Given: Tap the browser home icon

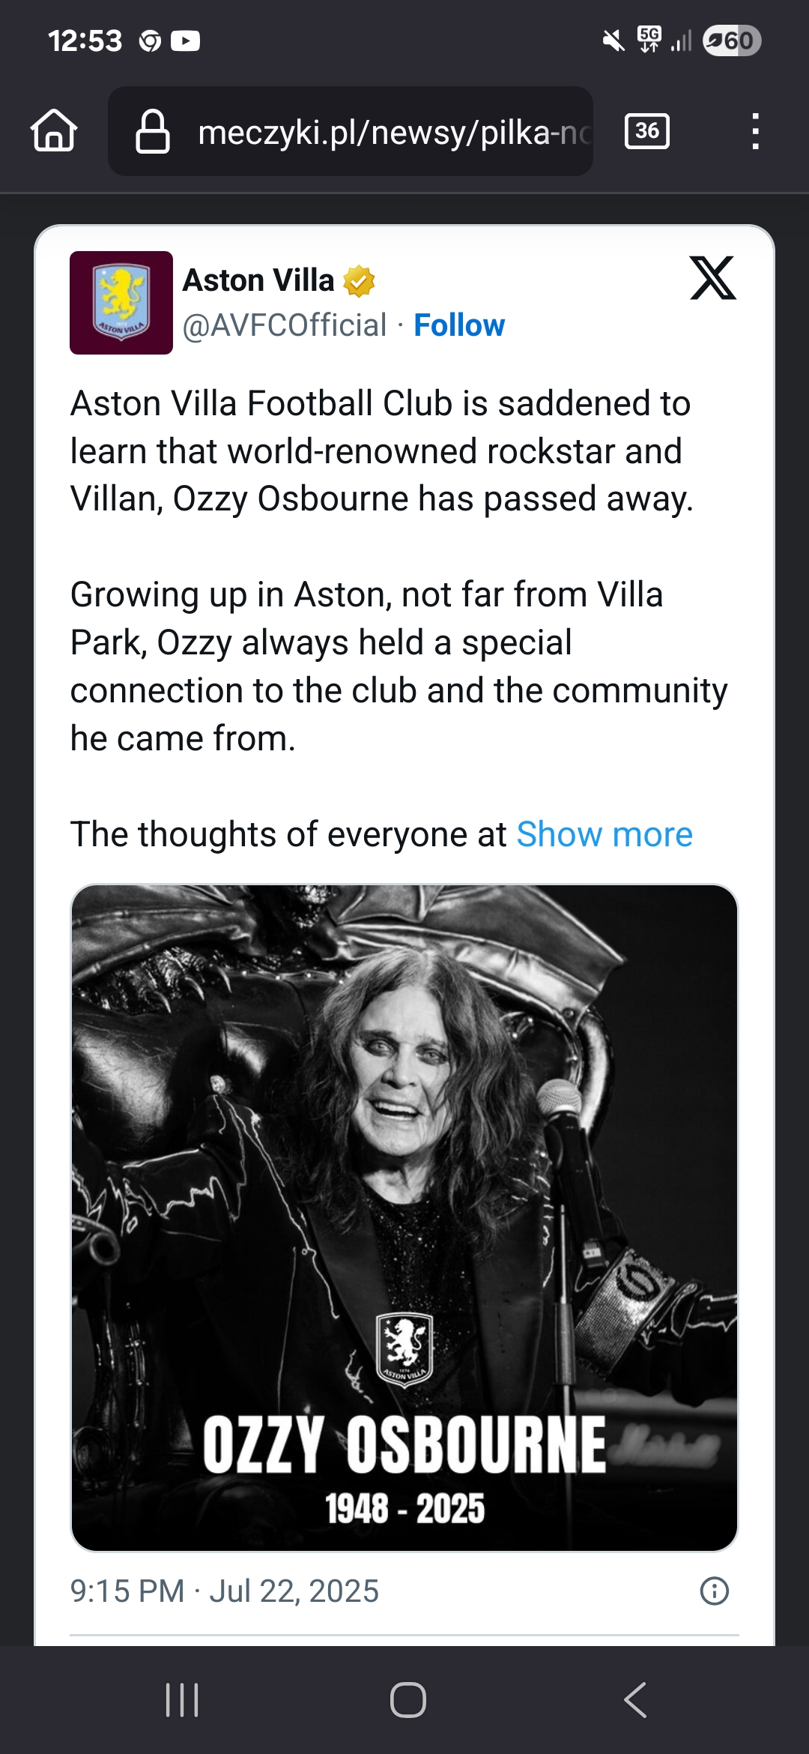Looking at the screenshot, I should click(54, 131).
